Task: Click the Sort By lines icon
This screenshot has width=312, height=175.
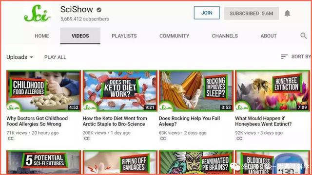Action: tap(284, 57)
